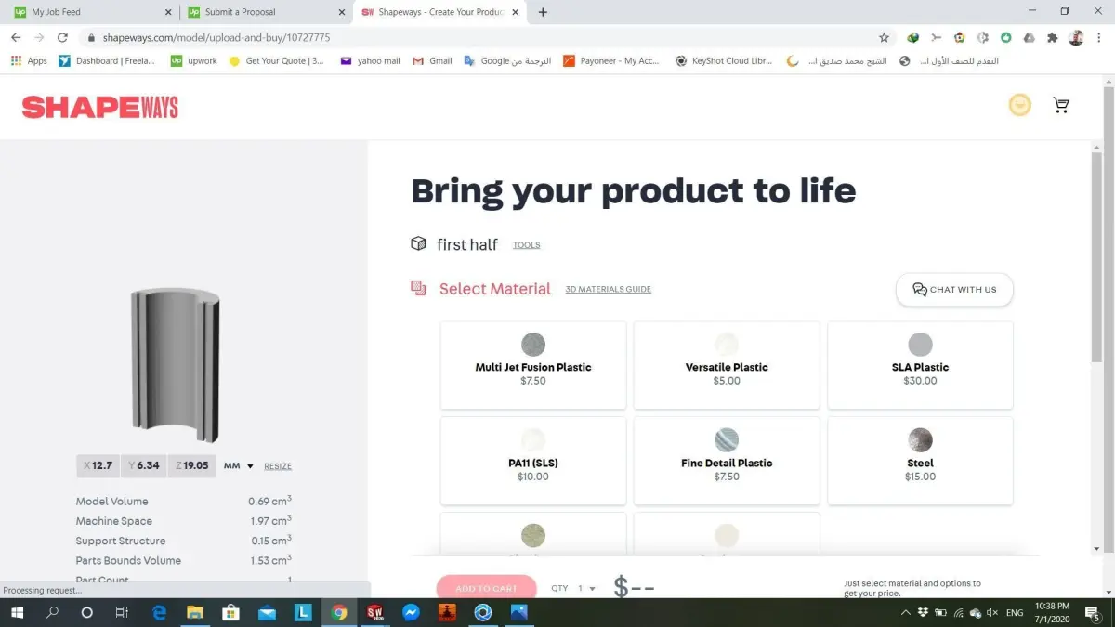Click the 3D model preview thumbnail
This screenshot has height=627, width=1115.
click(x=175, y=365)
